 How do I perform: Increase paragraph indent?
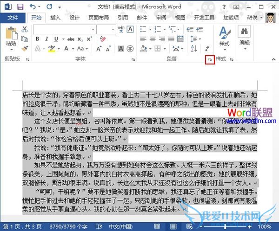(x=199, y=29)
